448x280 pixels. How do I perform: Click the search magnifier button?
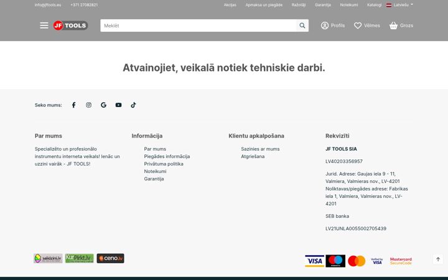302,26
